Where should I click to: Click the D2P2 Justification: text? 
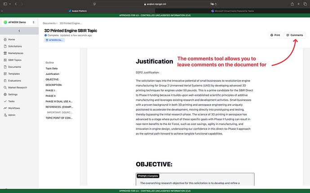click(x=147, y=73)
